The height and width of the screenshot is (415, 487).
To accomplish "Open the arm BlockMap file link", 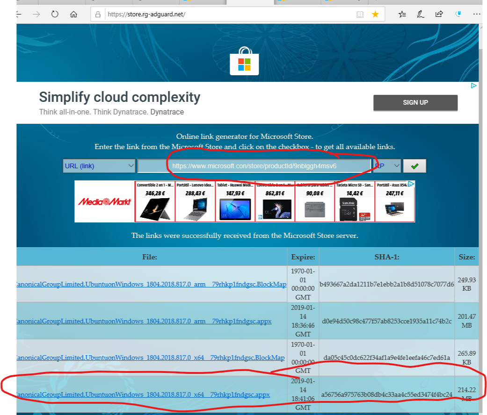I will pyautogui.click(x=151, y=285).
